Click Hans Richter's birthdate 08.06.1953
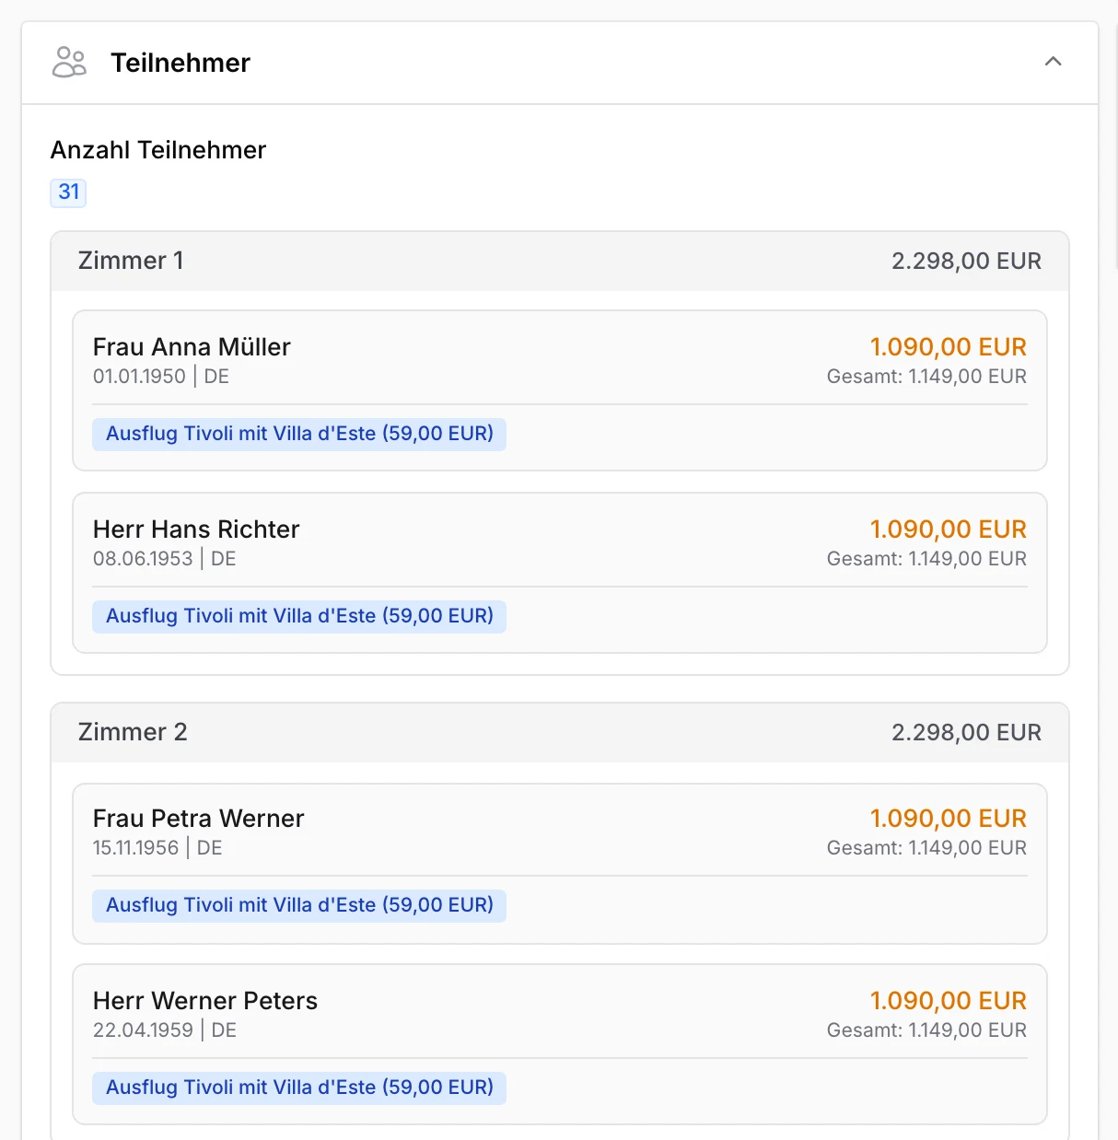The width and height of the screenshot is (1118, 1140). click(x=143, y=558)
